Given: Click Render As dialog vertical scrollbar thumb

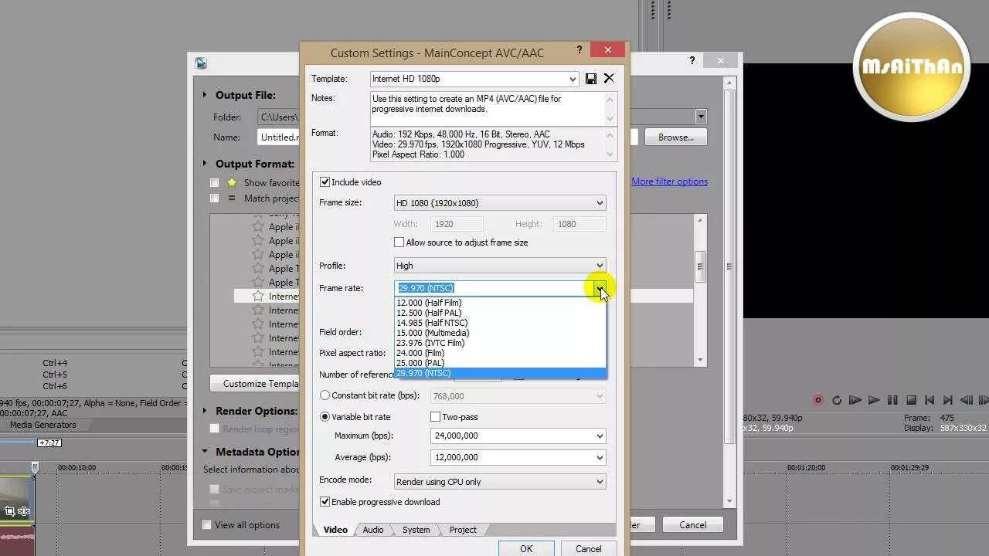Looking at the screenshot, I should point(729,266).
